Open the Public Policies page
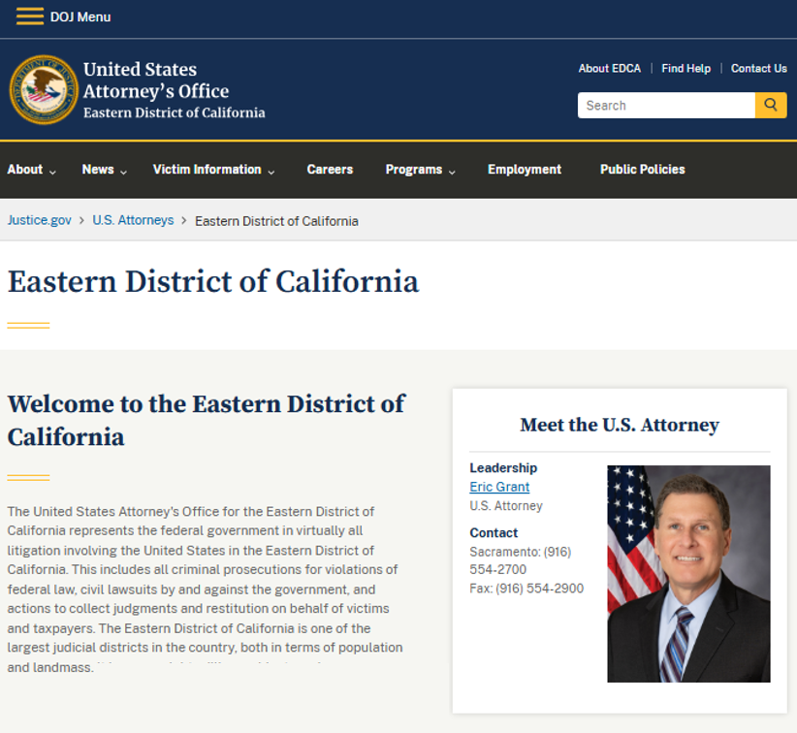This screenshot has width=797, height=733. (x=643, y=170)
